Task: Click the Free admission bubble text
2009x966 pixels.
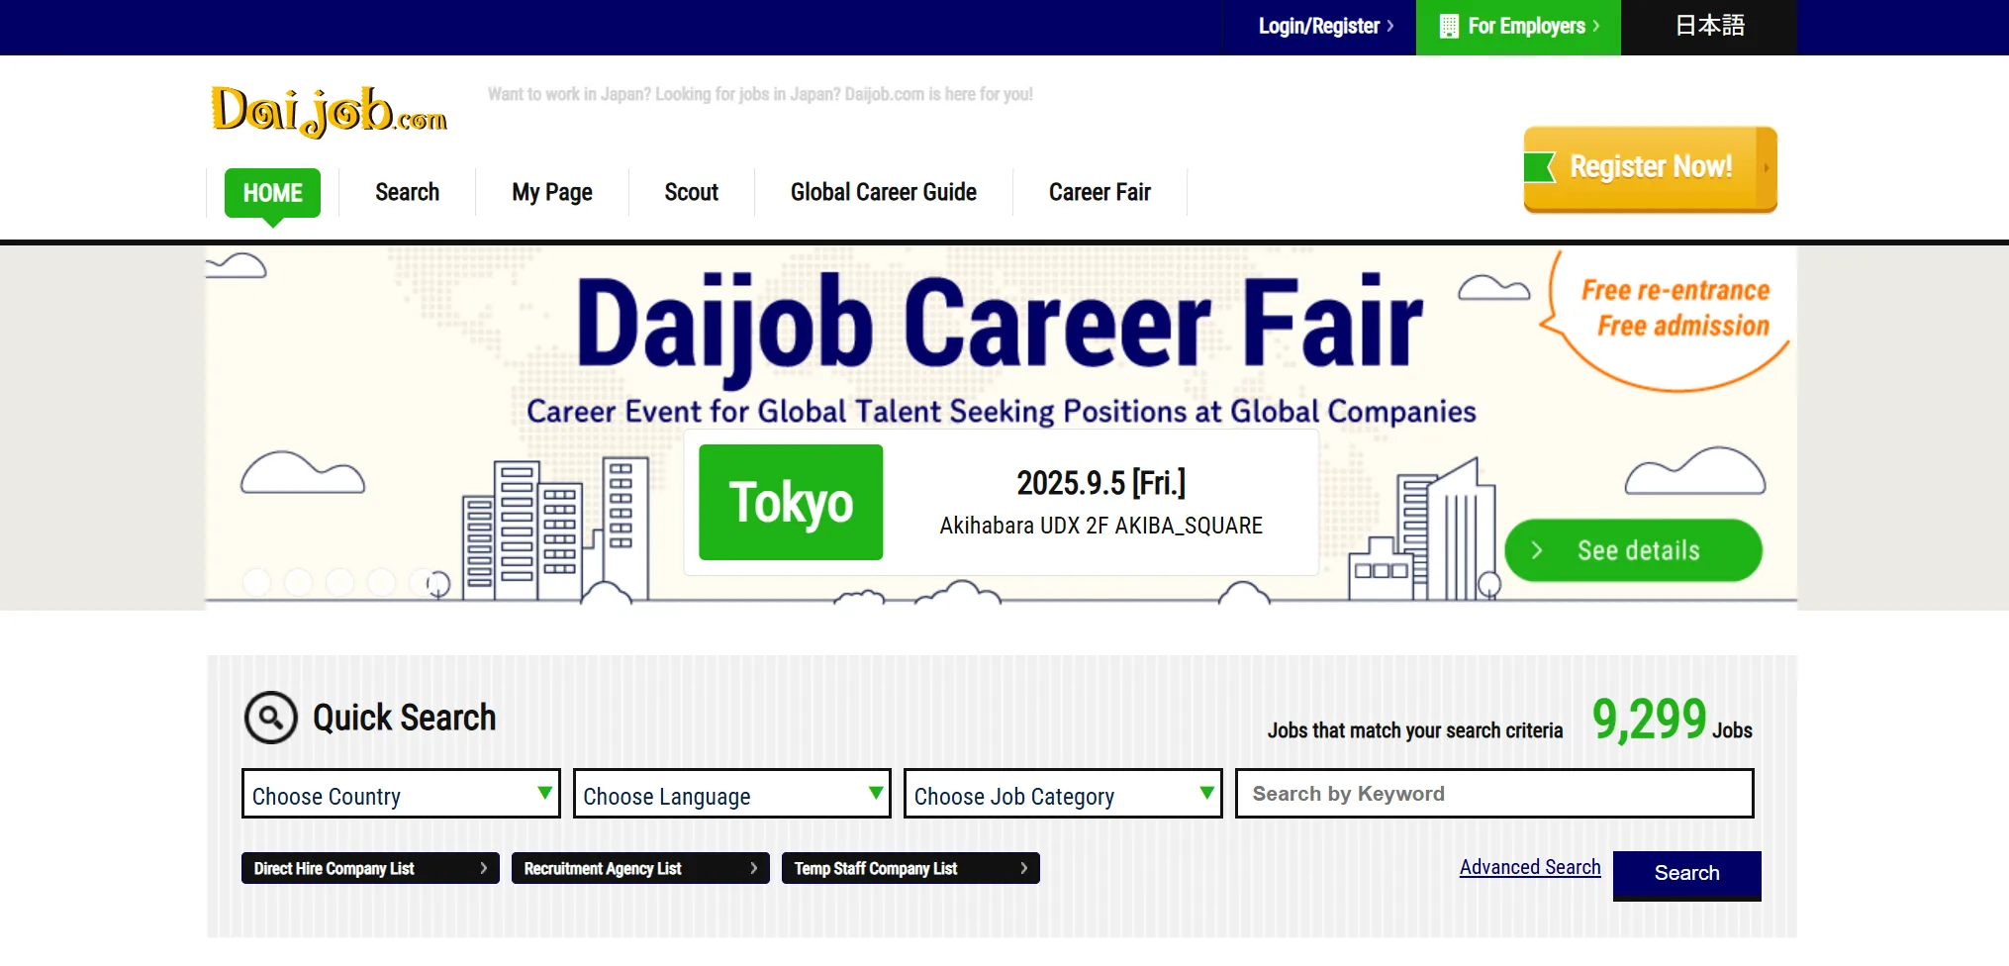Action: click(x=1682, y=326)
